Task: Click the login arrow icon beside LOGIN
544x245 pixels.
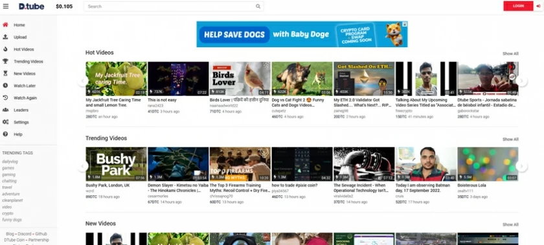Action: (x=538, y=6)
